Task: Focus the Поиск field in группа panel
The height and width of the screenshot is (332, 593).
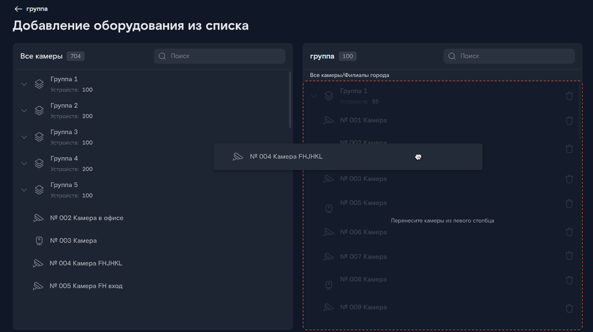Action: pyautogui.click(x=509, y=56)
